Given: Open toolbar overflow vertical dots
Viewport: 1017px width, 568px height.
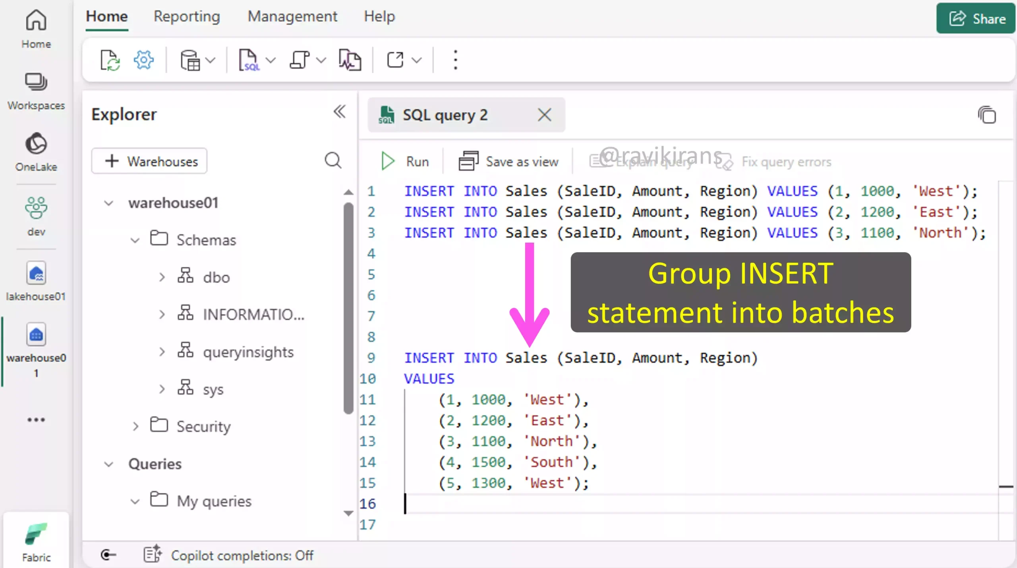Looking at the screenshot, I should coord(456,60).
